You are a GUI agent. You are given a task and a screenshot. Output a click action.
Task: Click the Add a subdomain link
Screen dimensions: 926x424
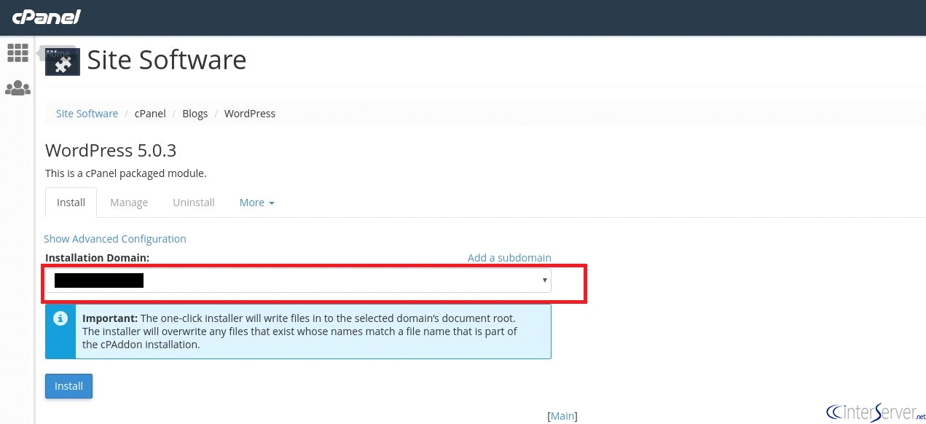click(509, 258)
